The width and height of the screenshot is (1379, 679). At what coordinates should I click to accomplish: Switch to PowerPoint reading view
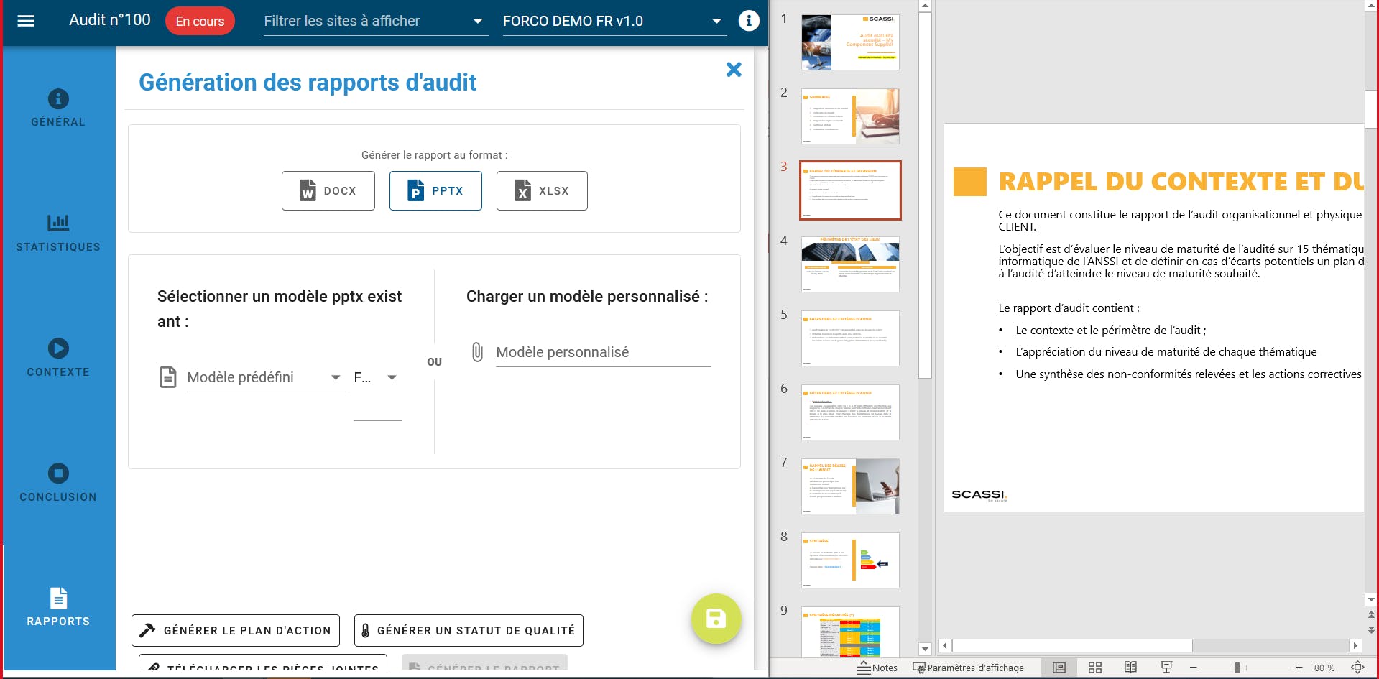pyautogui.click(x=1130, y=668)
